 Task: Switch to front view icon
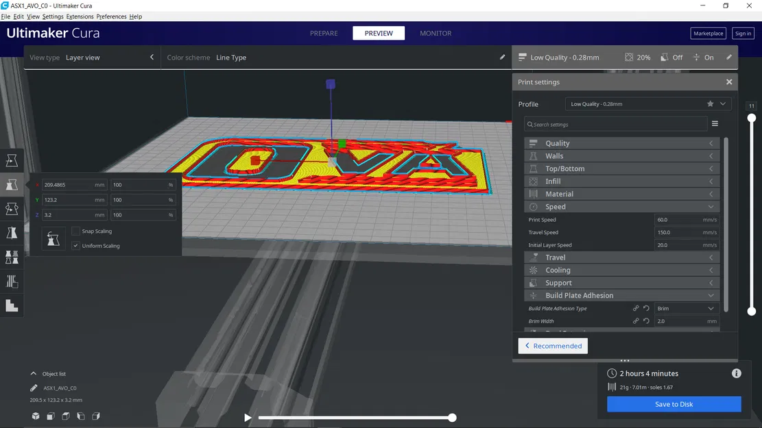point(51,416)
